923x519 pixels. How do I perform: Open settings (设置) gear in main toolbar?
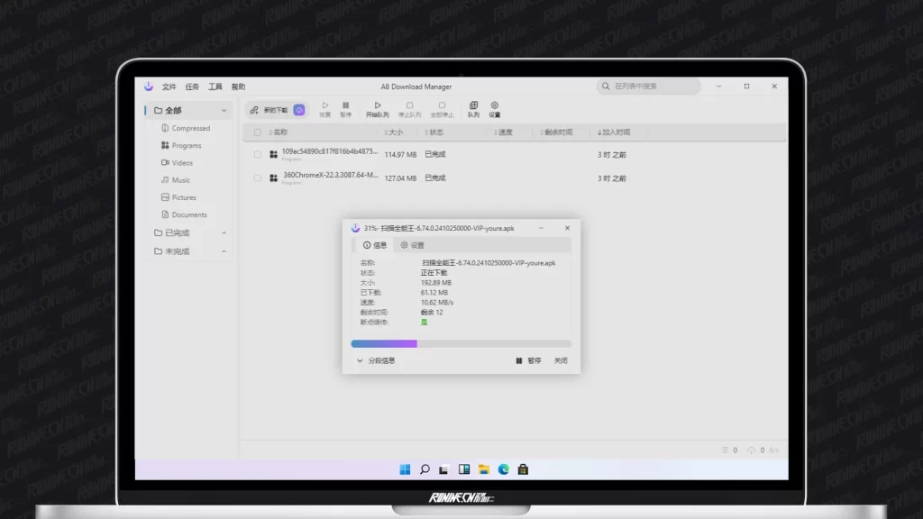(x=494, y=109)
